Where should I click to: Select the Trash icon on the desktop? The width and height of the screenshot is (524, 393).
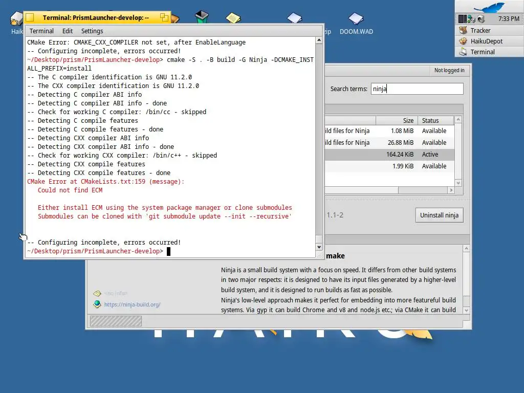coord(202,17)
